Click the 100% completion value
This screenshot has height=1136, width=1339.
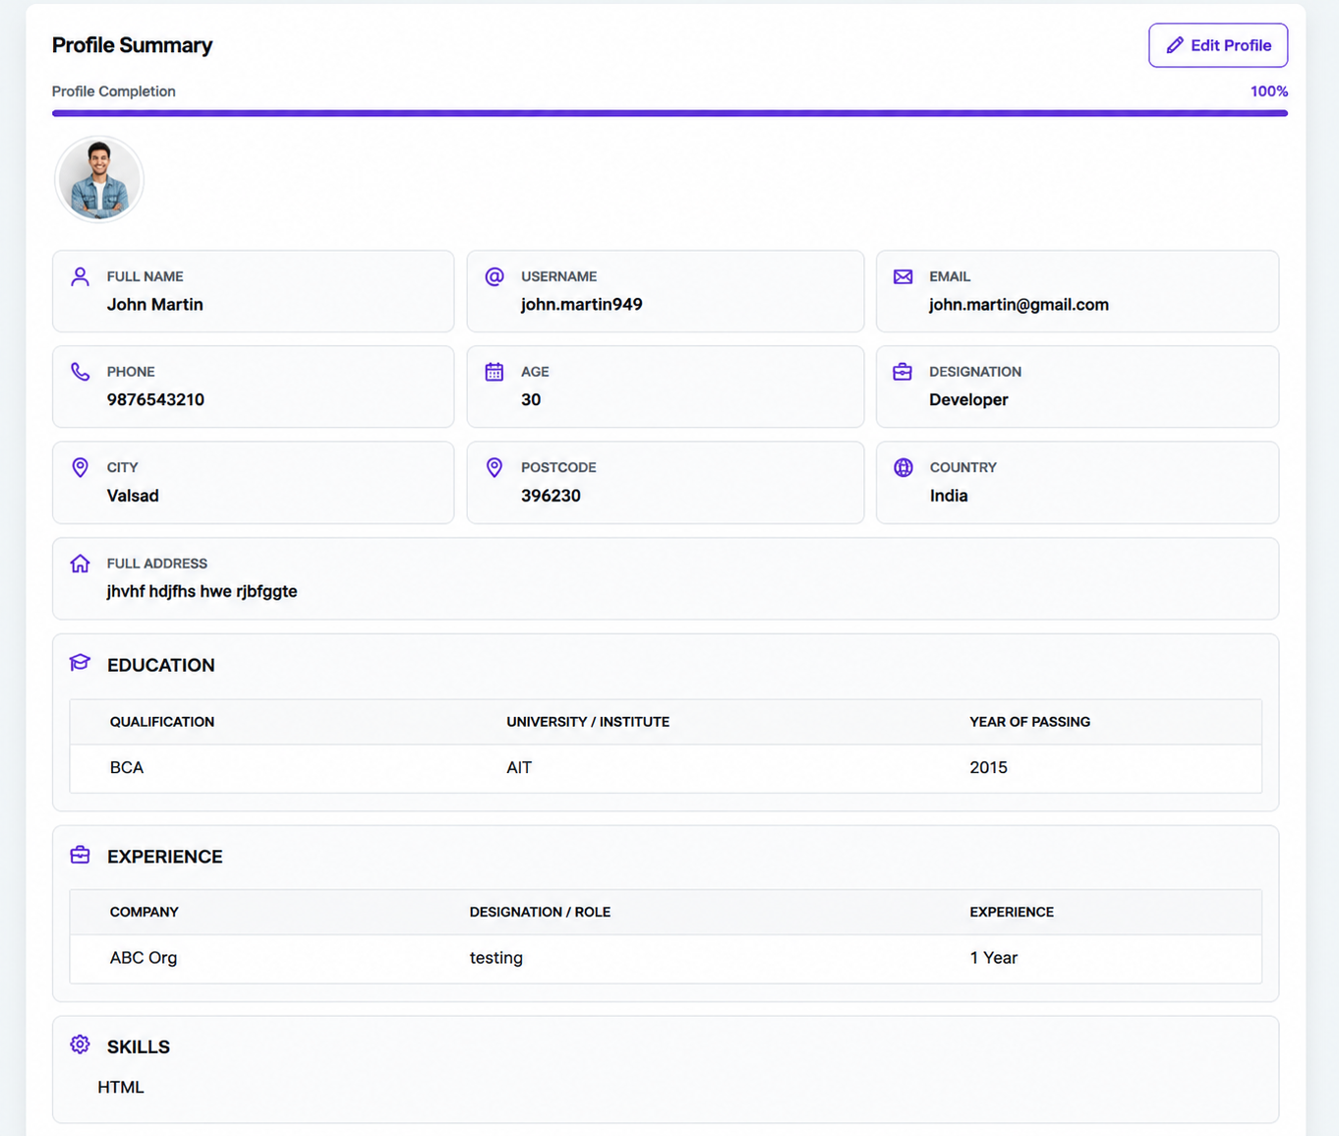[x=1269, y=91]
